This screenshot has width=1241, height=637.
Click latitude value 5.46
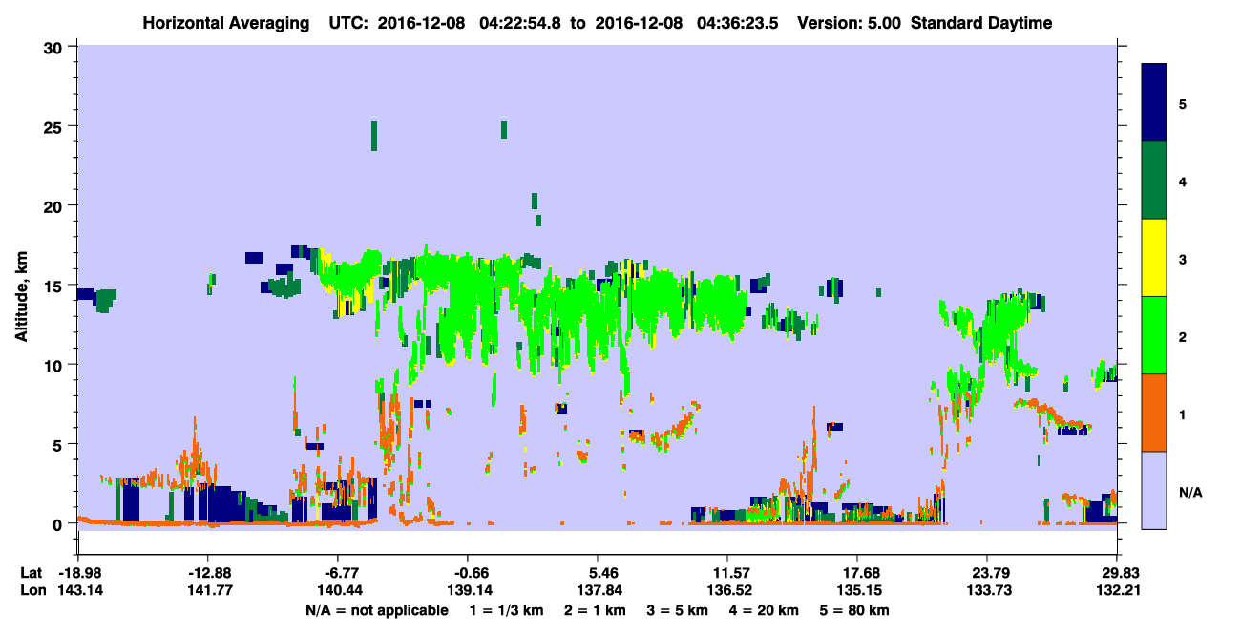[x=598, y=573]
